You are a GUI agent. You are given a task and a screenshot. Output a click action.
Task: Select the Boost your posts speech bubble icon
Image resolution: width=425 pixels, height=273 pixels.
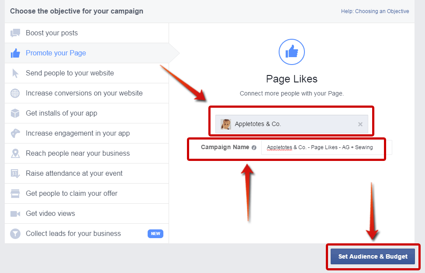tap(15, 33)
